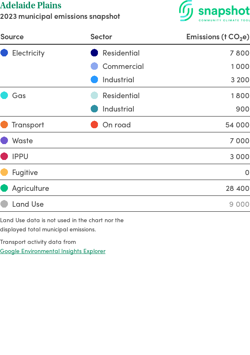Image resolution: width=250 pixels, height=355 pixels.
Task: Click the grey Land Use source dot
Action: click(4, 204)
